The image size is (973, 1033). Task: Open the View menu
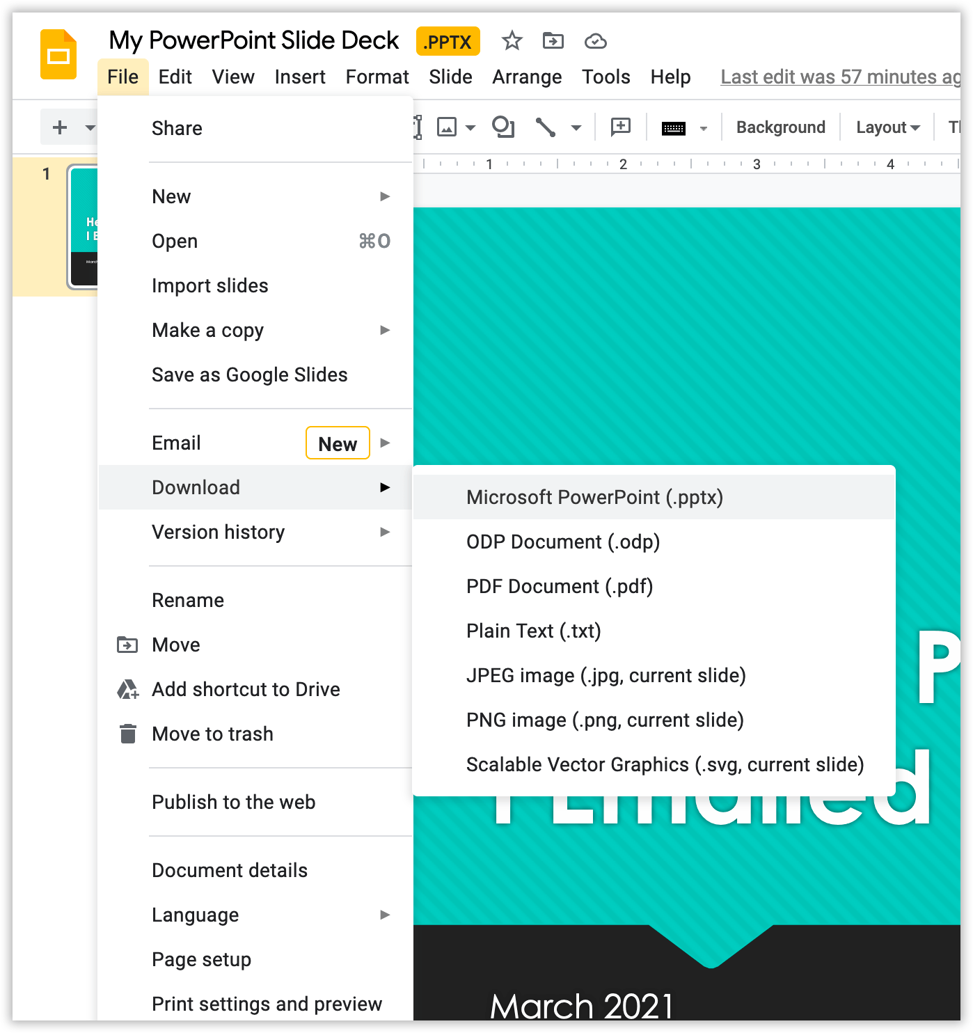(233, 77)
